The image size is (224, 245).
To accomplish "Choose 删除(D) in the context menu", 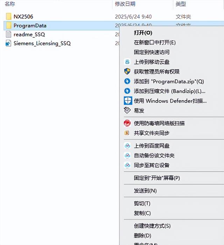I will (x=142, y=236).
